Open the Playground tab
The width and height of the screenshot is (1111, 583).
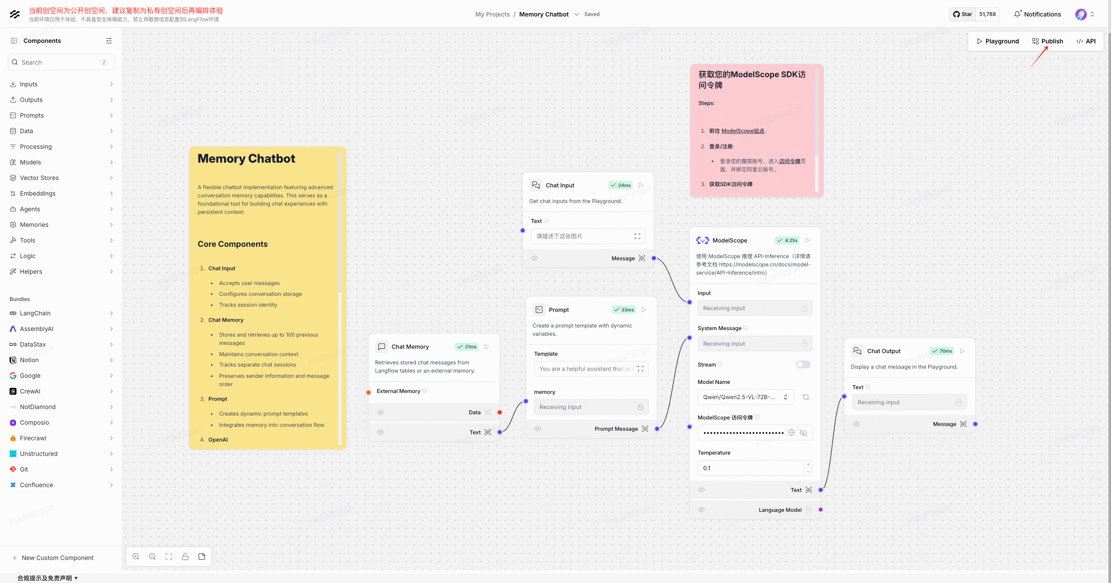pos(997,41)
